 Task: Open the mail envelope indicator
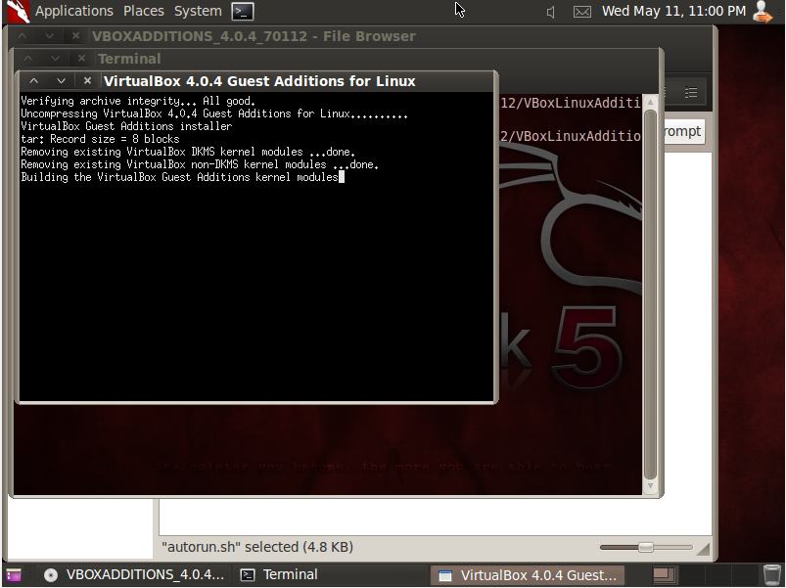(x=582, y=12)
